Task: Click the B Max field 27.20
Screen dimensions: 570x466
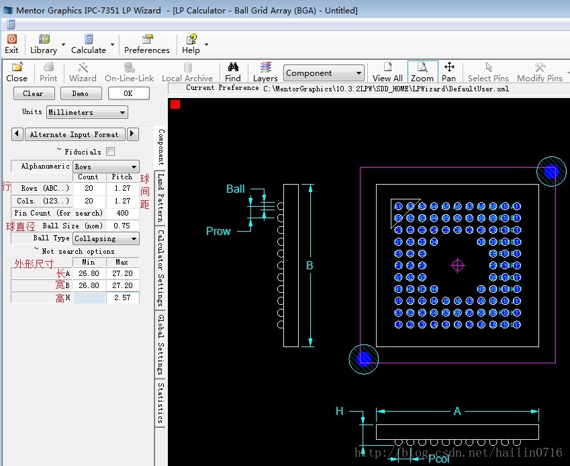Action: tap(122, 285)
